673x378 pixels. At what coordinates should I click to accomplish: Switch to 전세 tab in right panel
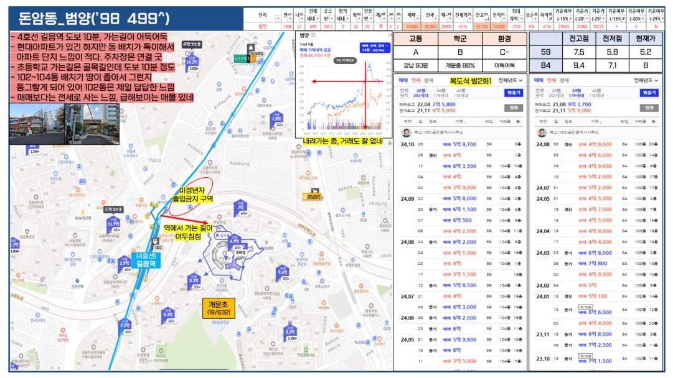pyautogui.click(x=552, y=81)
